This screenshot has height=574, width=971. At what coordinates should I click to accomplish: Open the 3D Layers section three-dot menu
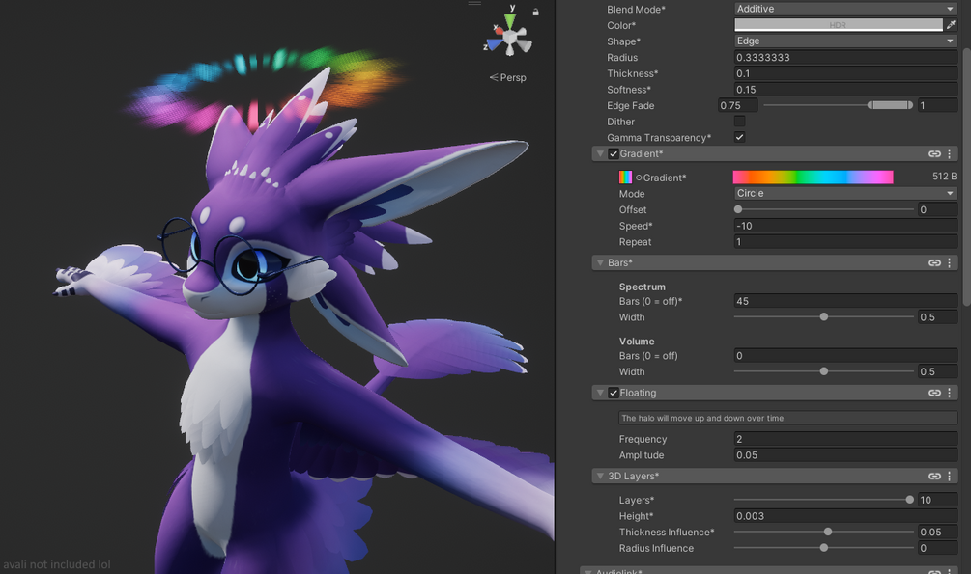click(950, 476)
